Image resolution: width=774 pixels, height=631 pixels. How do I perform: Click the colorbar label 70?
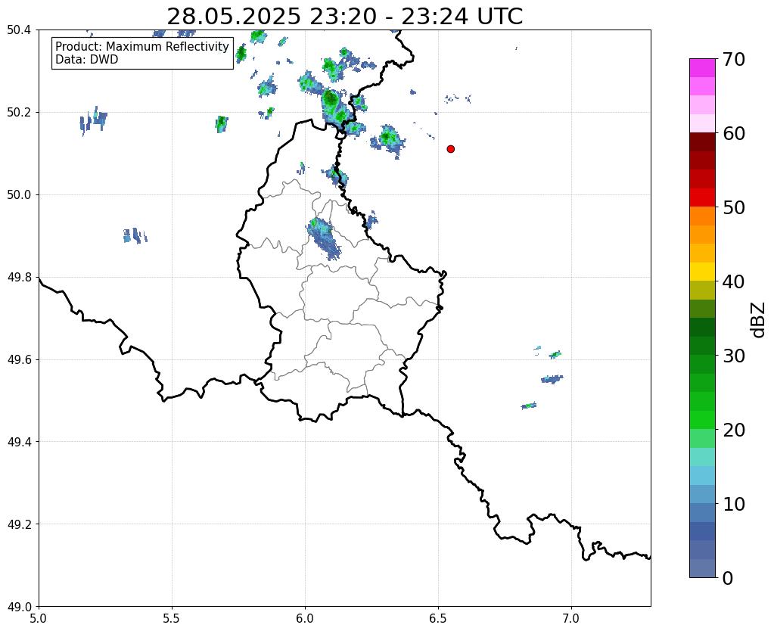734,59
